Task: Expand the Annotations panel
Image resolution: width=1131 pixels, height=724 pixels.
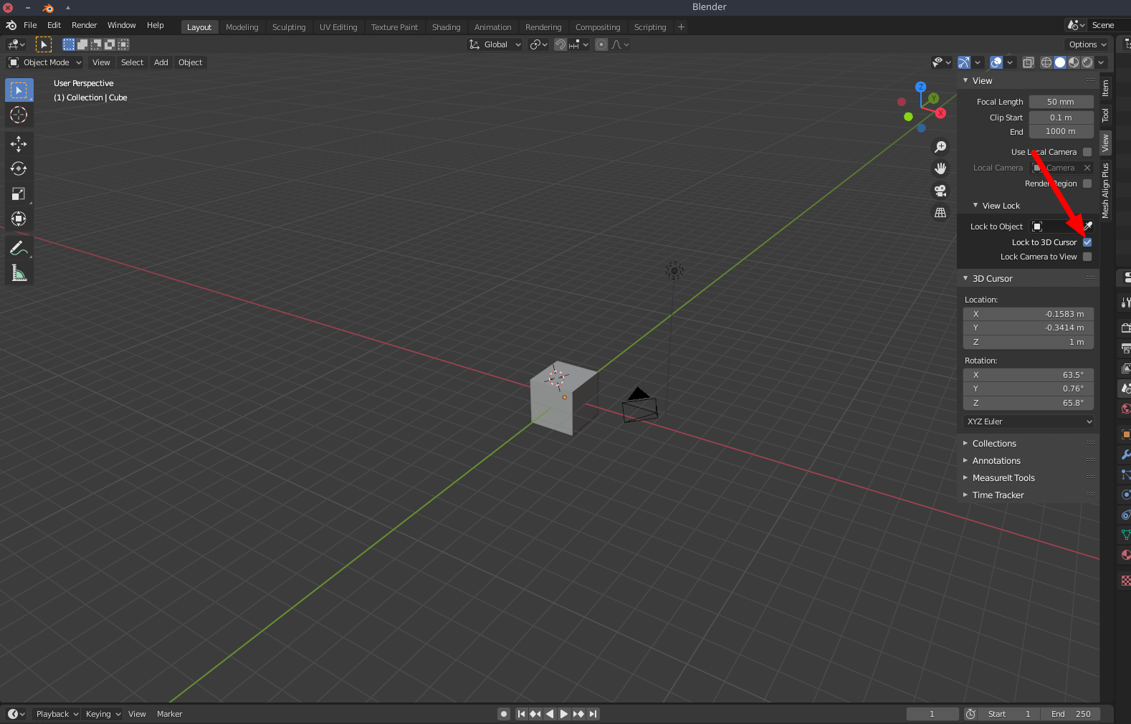Action: coord(965,460)
